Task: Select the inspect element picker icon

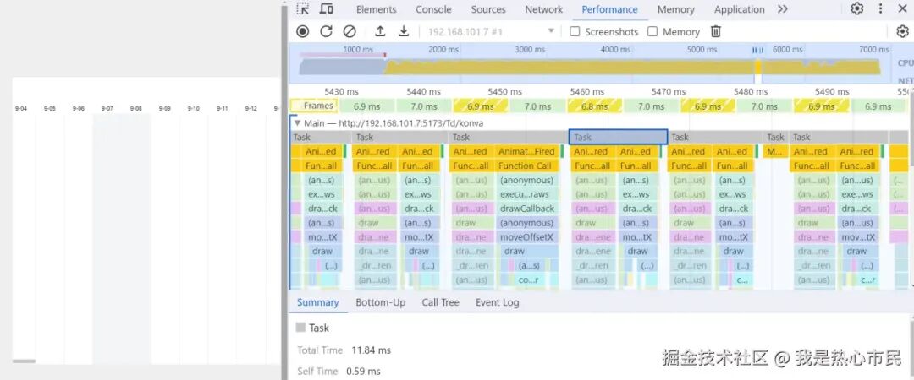Action: click(302, 8)
